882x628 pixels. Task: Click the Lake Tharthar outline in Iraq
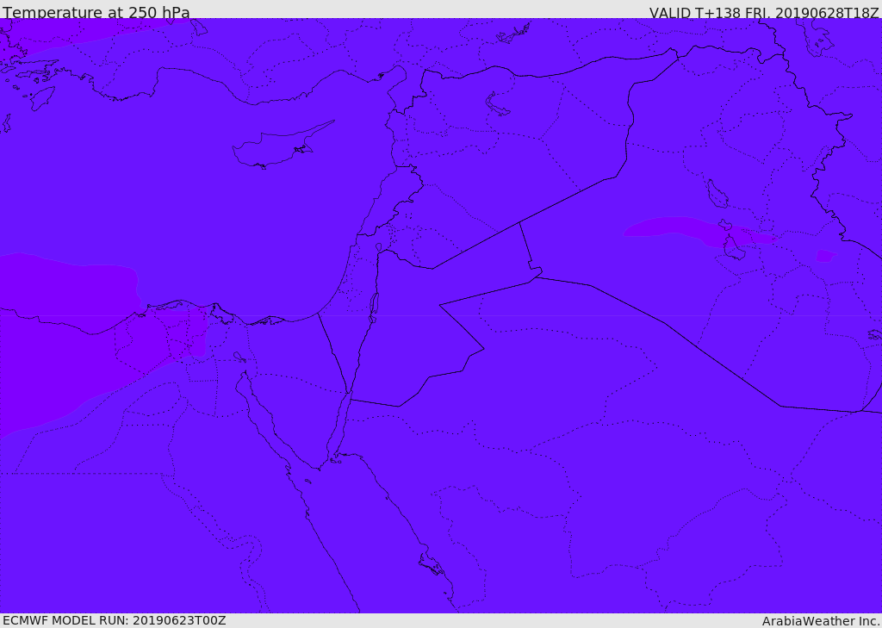[717, 194]
